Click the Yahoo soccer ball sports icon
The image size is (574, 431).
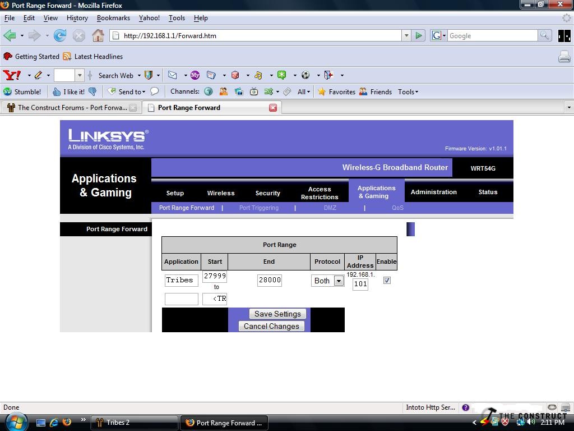click(x=305, y=75)
